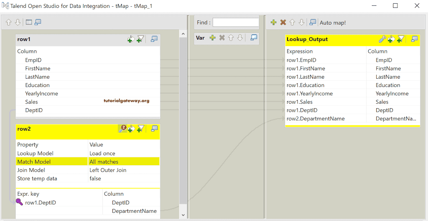
Task: Click the row1 table title
Action: coord(24,39)
